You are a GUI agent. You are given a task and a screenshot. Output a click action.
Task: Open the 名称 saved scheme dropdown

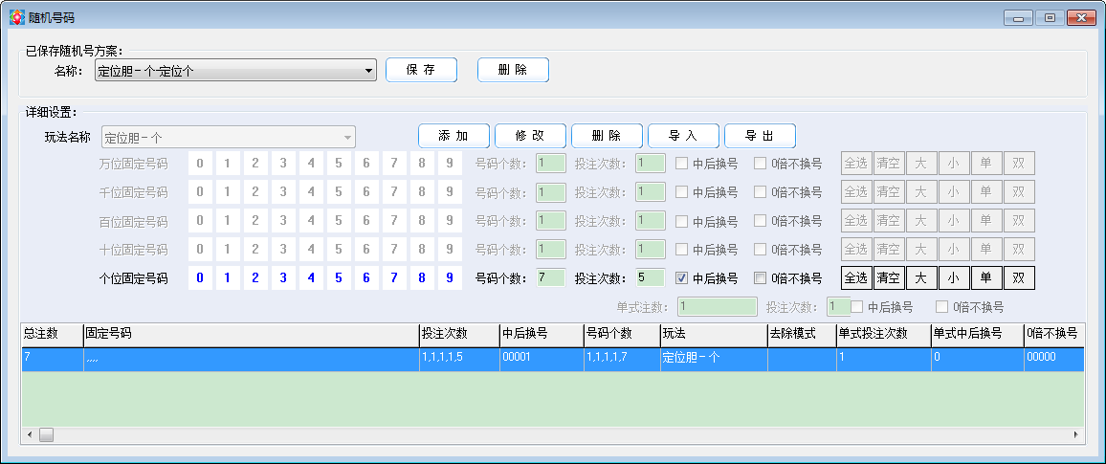[x=368, y=71]
